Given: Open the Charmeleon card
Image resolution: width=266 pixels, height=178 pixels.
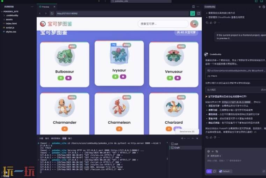Looking at the screenshot, I should pos(119,114).
